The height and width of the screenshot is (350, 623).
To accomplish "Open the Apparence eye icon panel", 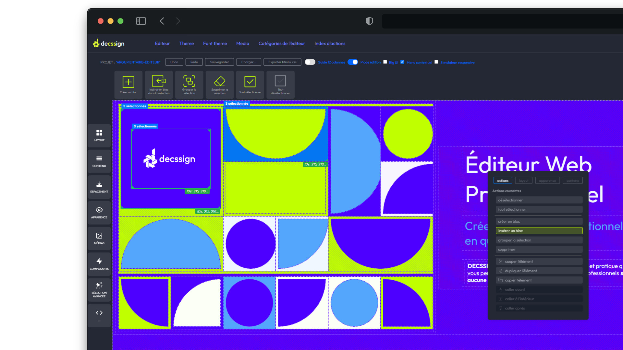I will click(99, 213).
